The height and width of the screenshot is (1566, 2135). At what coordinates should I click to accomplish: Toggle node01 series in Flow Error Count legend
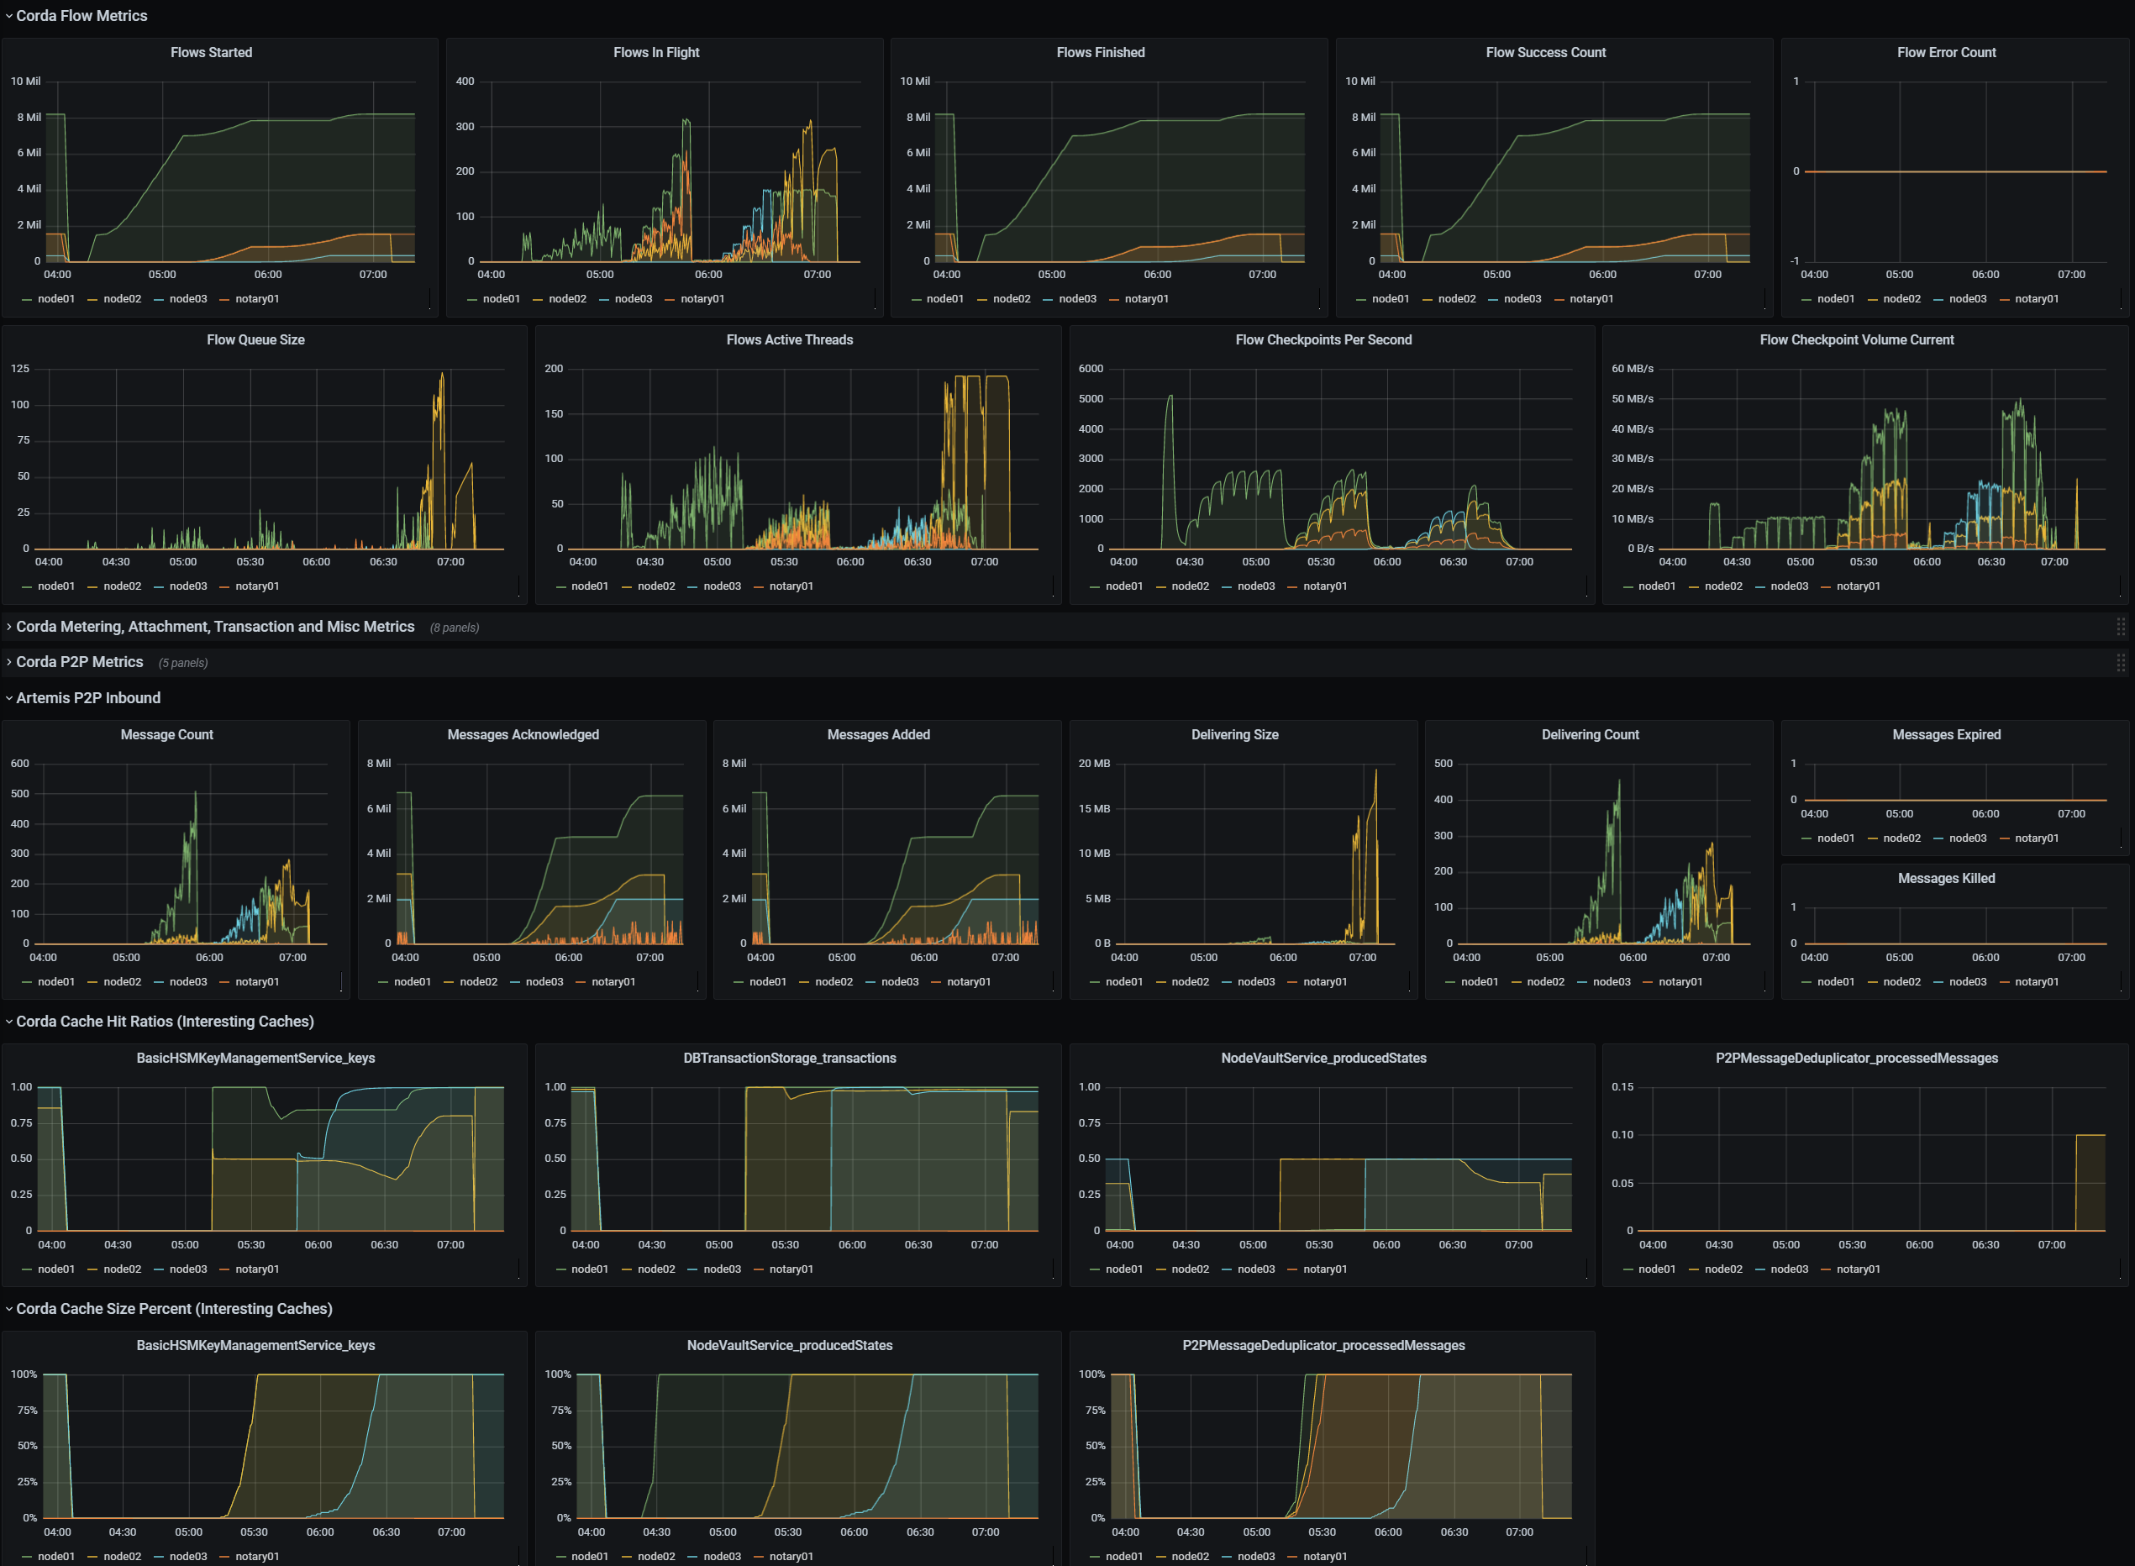click(x=1835, y=298)
